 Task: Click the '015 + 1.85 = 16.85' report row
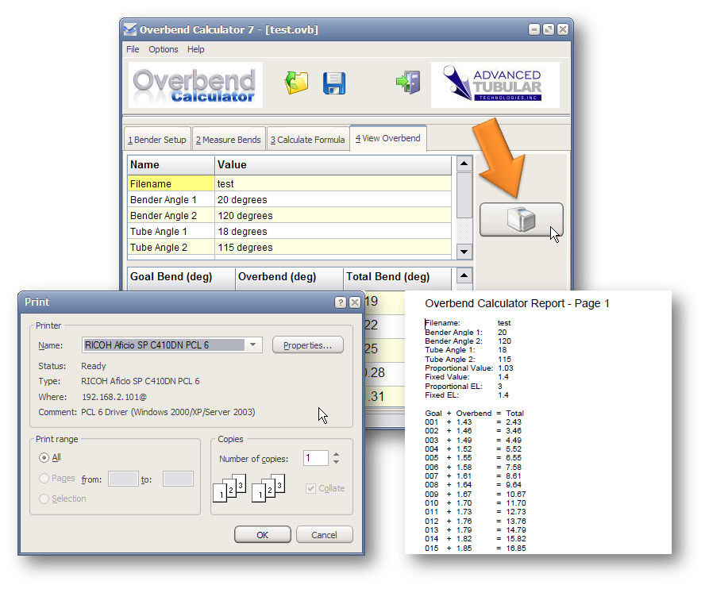click(x=476, y=548)
